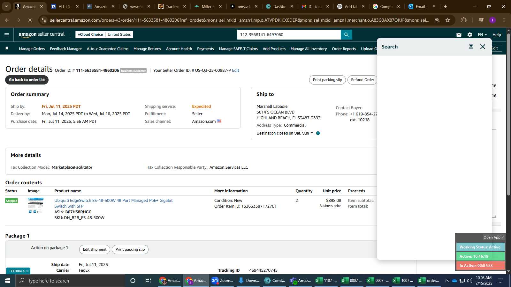Go to A-to-z Guarantee Claims
This screenshot has height=287, width=511.
click(x=108, y=49)
